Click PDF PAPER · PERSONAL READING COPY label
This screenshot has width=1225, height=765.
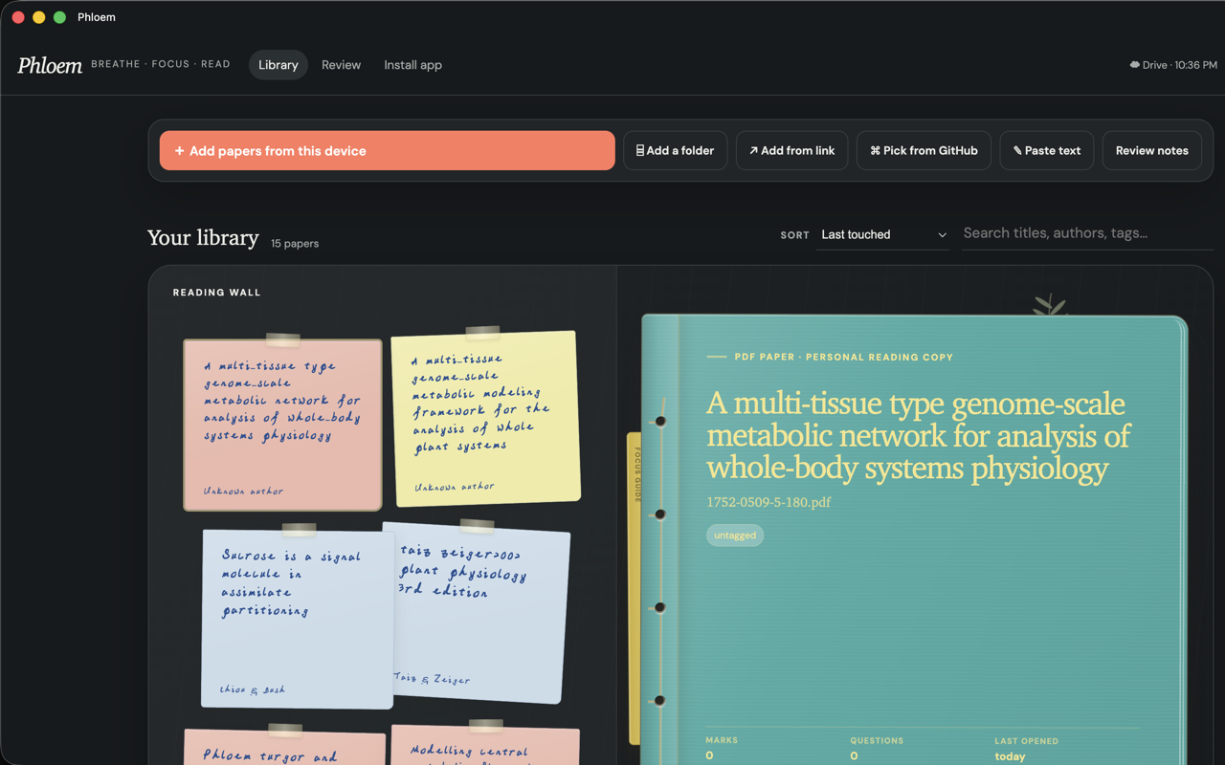coord(843,357)
